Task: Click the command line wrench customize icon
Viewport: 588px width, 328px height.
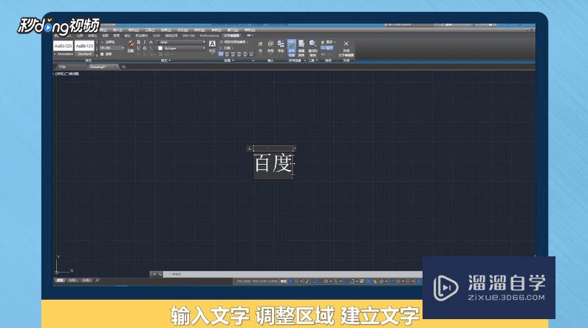Action: (x=160, y=274)
